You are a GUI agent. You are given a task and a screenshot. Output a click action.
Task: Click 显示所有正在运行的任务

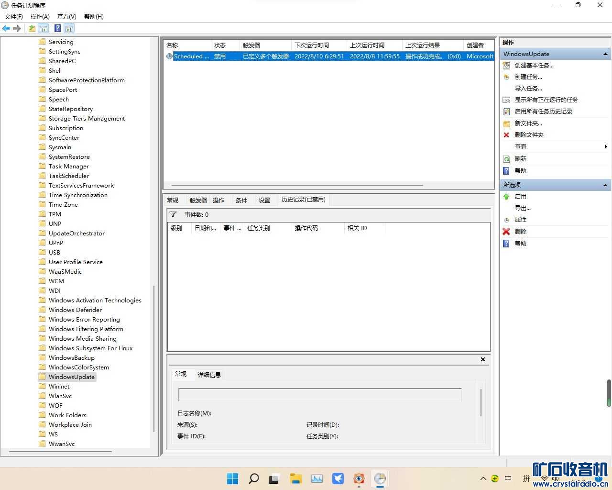coord(546,100)
